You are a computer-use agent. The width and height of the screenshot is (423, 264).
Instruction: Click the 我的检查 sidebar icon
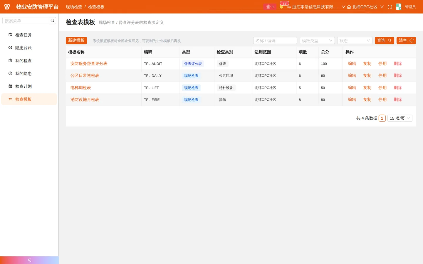[10, 60]
